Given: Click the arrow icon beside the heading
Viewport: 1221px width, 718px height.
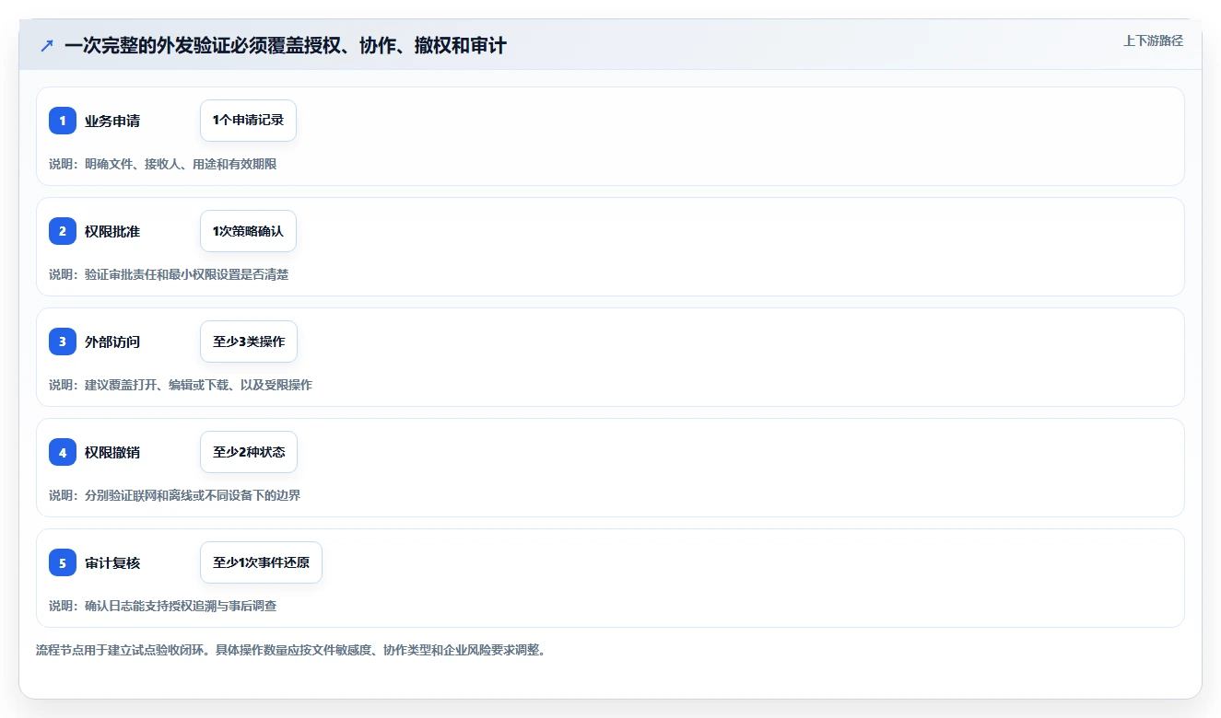Looking at the screenshot, I should coord(47,45).
